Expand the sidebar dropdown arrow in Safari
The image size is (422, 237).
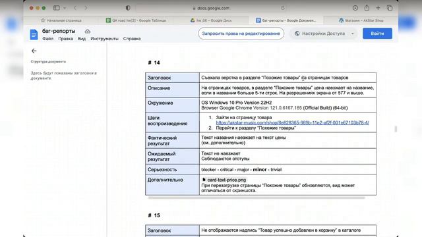(65, 8)
